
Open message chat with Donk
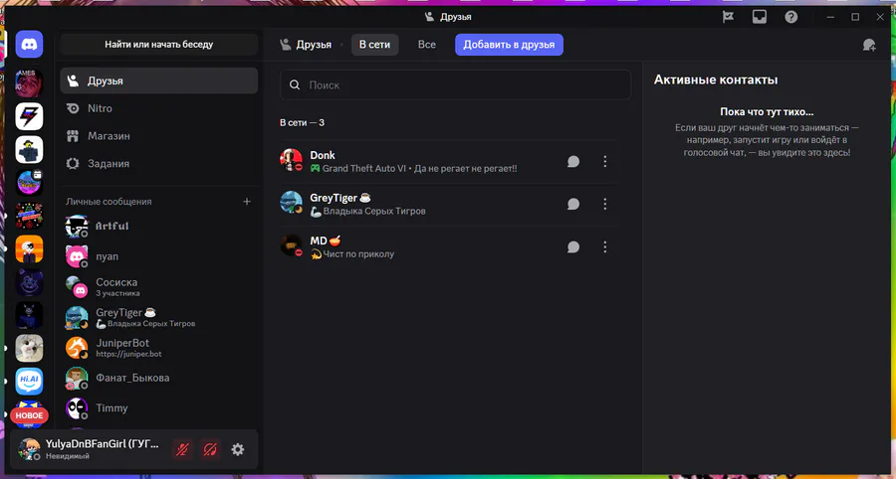(x=573, y=161)
